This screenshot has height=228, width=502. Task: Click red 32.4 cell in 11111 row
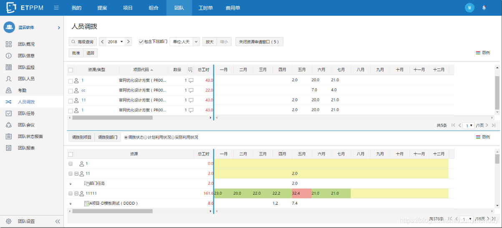click(x=302, y=193)
